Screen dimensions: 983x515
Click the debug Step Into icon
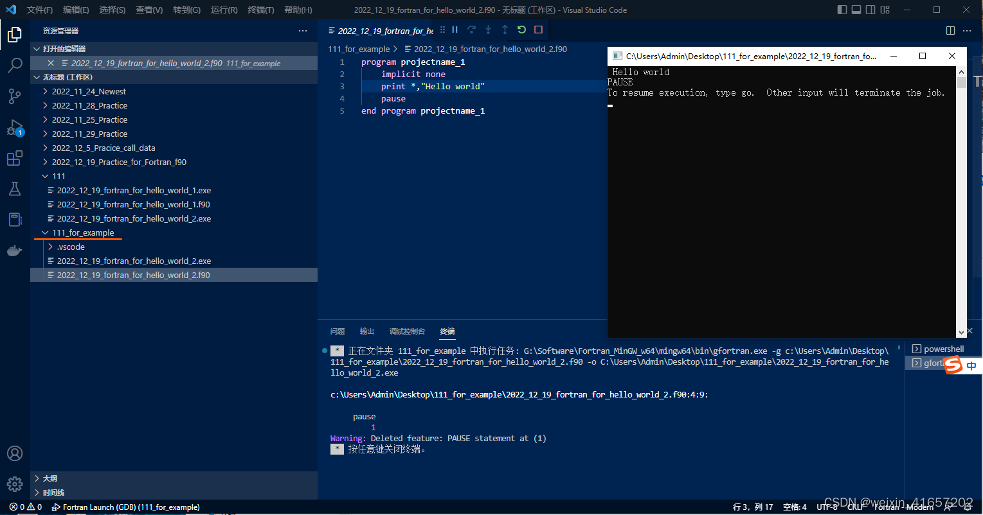(488, 30)
